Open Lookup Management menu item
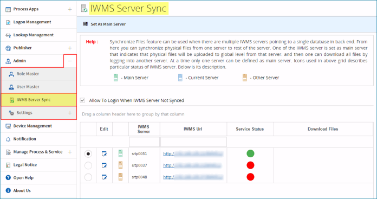The width and height of the screenshot is (377, 199). (38, 35)
